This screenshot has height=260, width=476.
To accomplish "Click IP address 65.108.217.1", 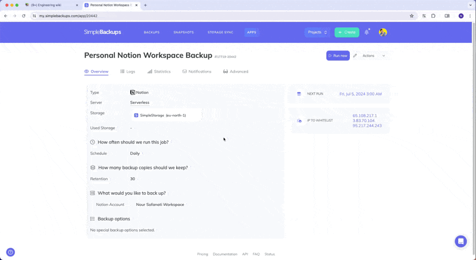I will 365,115.
